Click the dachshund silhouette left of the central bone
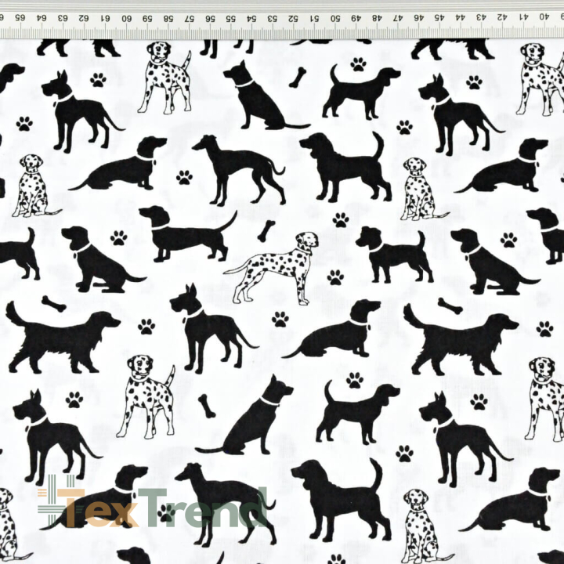This screenshot has width=564, height=564. click(185, 234)
